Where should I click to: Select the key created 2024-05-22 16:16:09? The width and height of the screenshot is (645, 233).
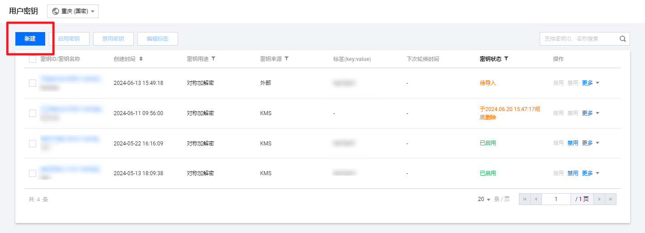pyautogui.click(x=33, y=143)
